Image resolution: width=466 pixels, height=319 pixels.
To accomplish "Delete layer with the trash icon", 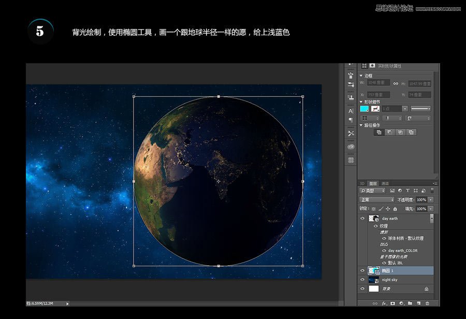I will point(427,303).
